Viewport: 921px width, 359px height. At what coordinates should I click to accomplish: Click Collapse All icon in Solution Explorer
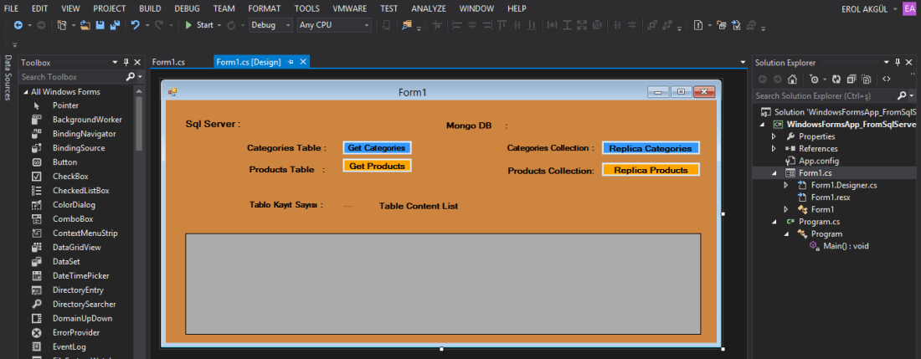[x=852, y=79]
